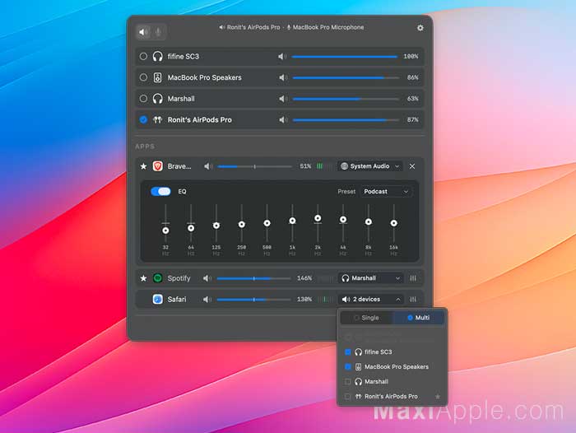
Task: Adjust the MacBook Pro Speakers volume slider
Action: point(346,78)
